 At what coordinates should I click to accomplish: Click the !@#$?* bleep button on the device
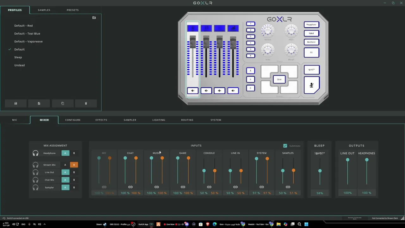(312, 70)
